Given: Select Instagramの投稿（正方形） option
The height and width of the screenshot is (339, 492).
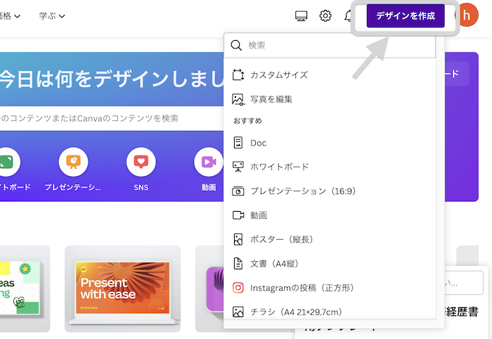Looking at the screenshot, I should point(302,288).
